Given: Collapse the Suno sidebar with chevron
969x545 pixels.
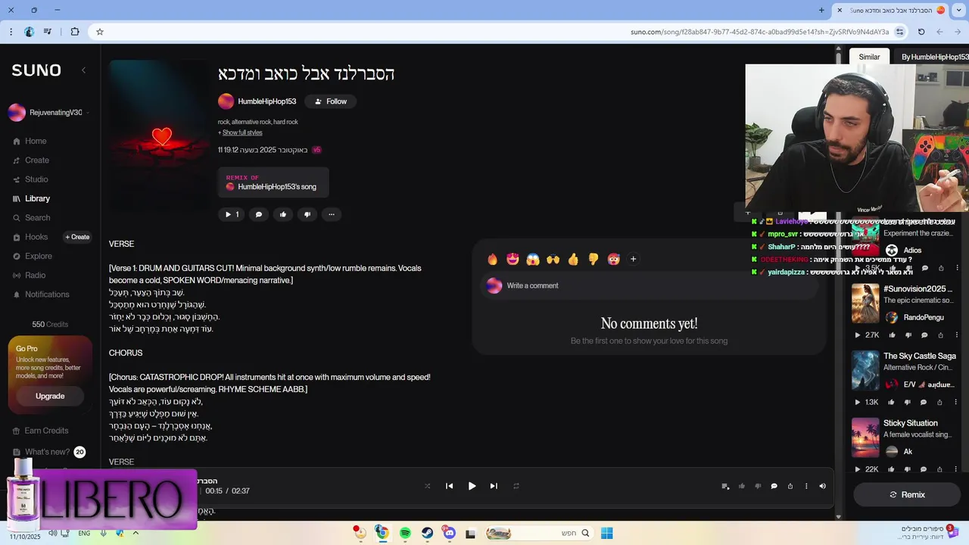Looking at the screenshot, I should click(83, 70).
